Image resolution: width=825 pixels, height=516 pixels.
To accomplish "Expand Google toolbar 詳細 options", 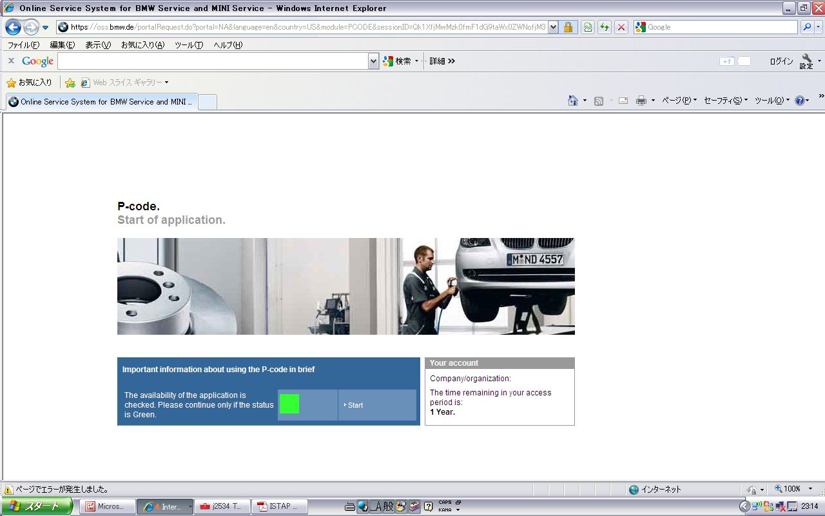I will tap(442, 61).
